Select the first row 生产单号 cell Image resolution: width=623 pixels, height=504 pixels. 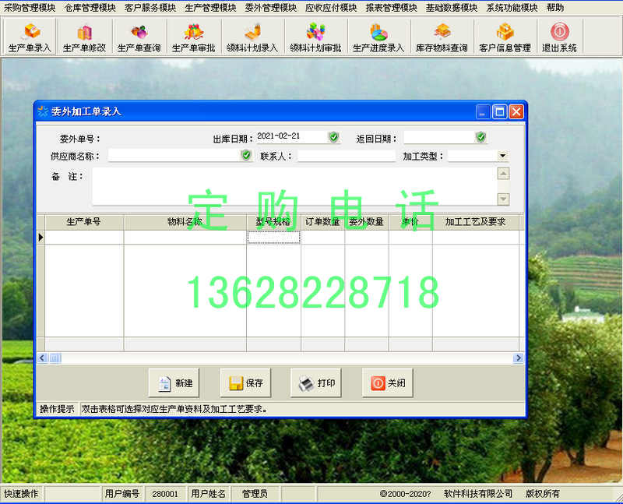click(84, 238)
